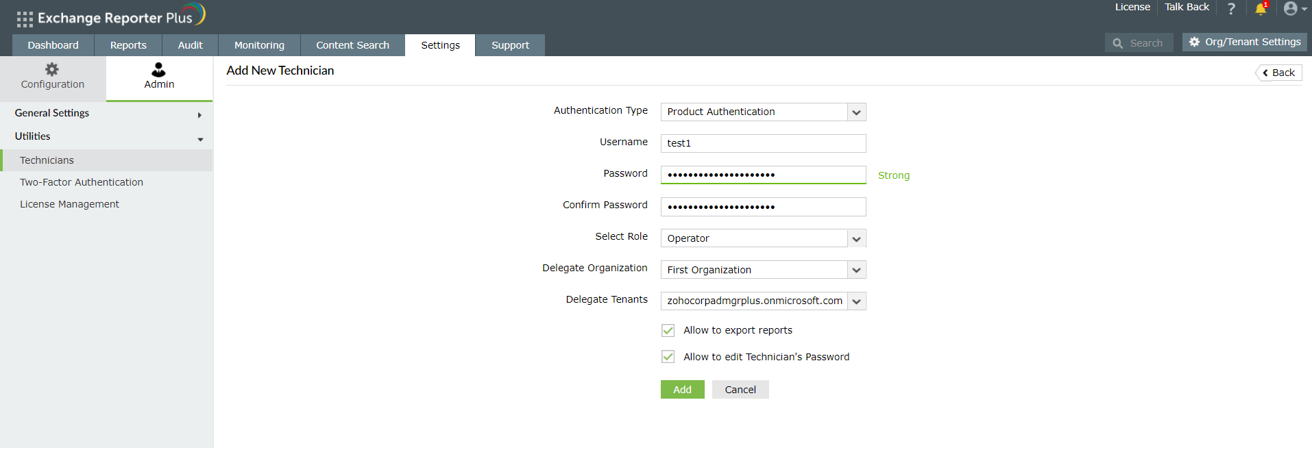
Task: Open the Delegate Tenants dropdown
Action: (856, 301)
